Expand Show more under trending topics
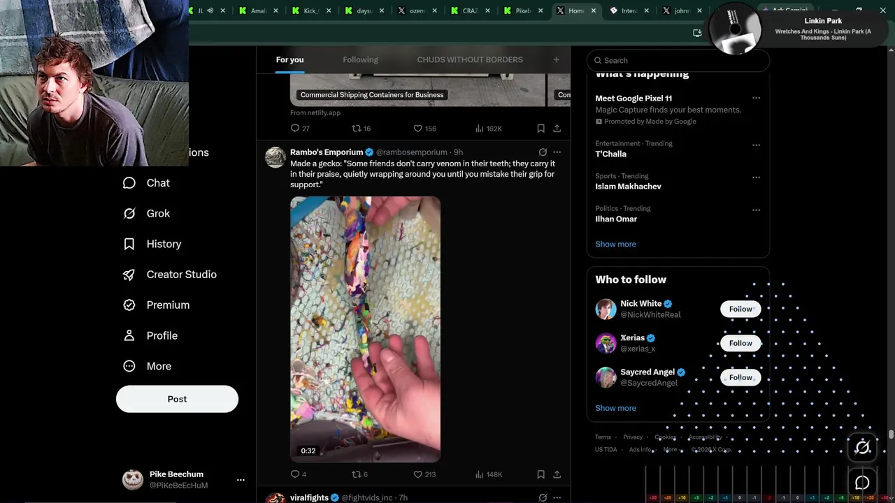Screen dimensions: 895x503 (x=615, y=244)
